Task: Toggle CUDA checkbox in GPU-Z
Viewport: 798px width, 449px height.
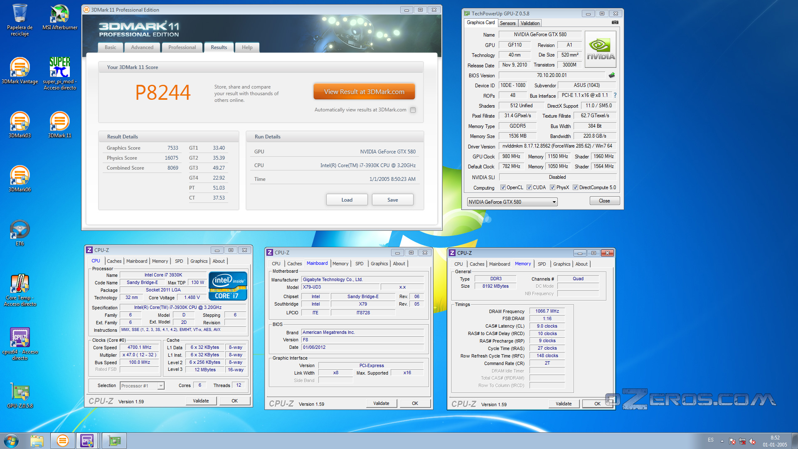Action: 529,187
